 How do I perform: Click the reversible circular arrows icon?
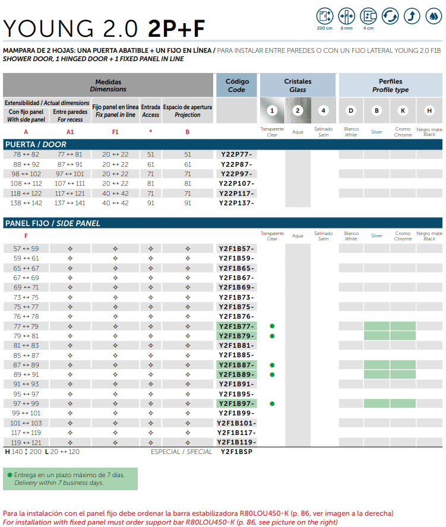pos(390,16)
